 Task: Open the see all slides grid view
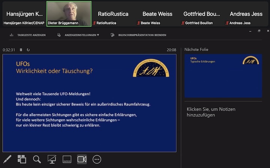click(x=22, y=159)
